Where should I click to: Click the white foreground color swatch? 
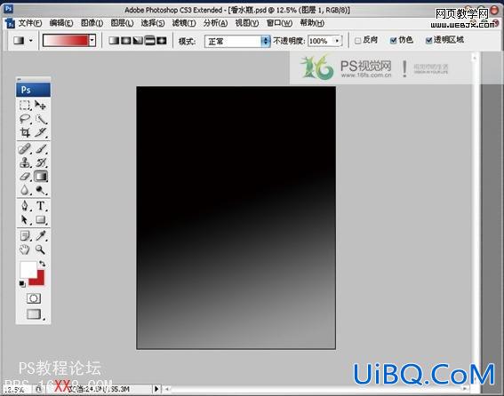point(28,269)
